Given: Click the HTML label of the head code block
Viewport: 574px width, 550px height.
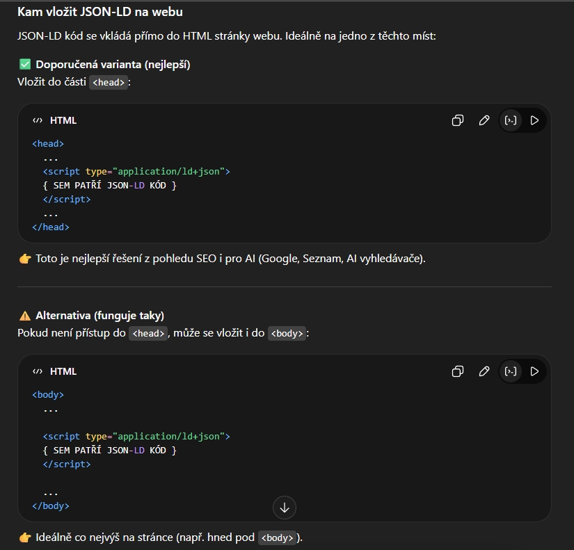Looking at the screenshot, I should click(63, 120).
